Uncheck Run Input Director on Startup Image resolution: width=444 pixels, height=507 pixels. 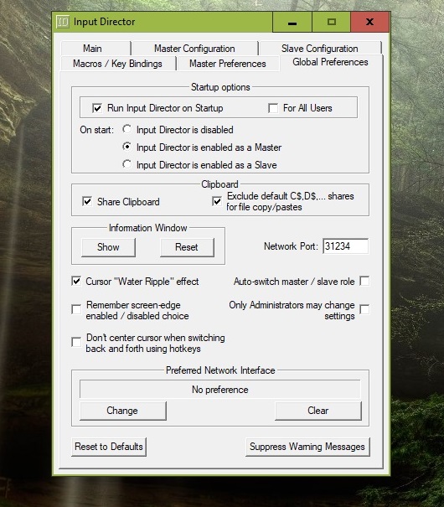click(97, 108)
